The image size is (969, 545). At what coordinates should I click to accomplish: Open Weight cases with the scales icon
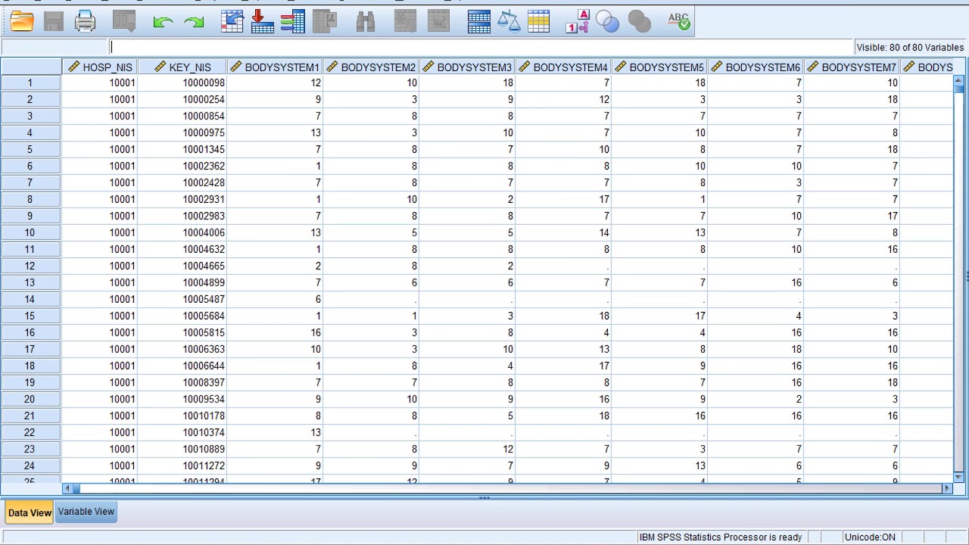click(x=509, y=21)
